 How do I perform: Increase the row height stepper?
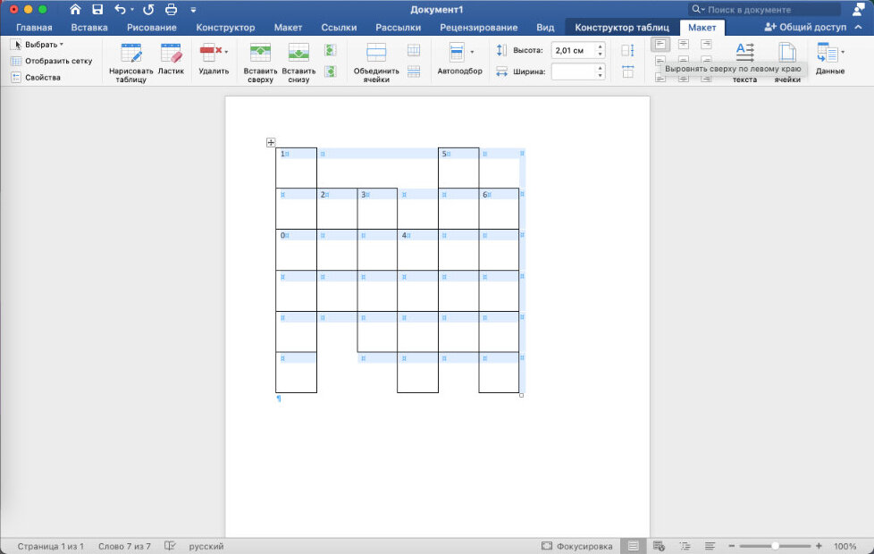601,46
